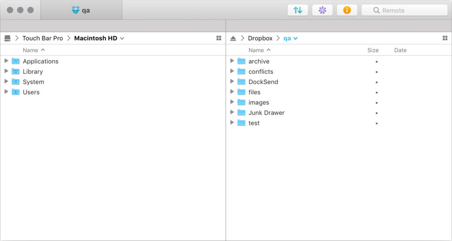Sort right pane by Date column
This screenshot has height=241, width=452.
click(400, 50)
